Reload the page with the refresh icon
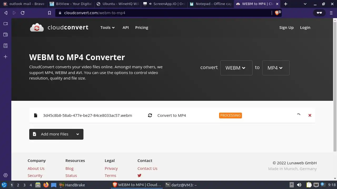337x189 pixels. click(x=23, y=13)
